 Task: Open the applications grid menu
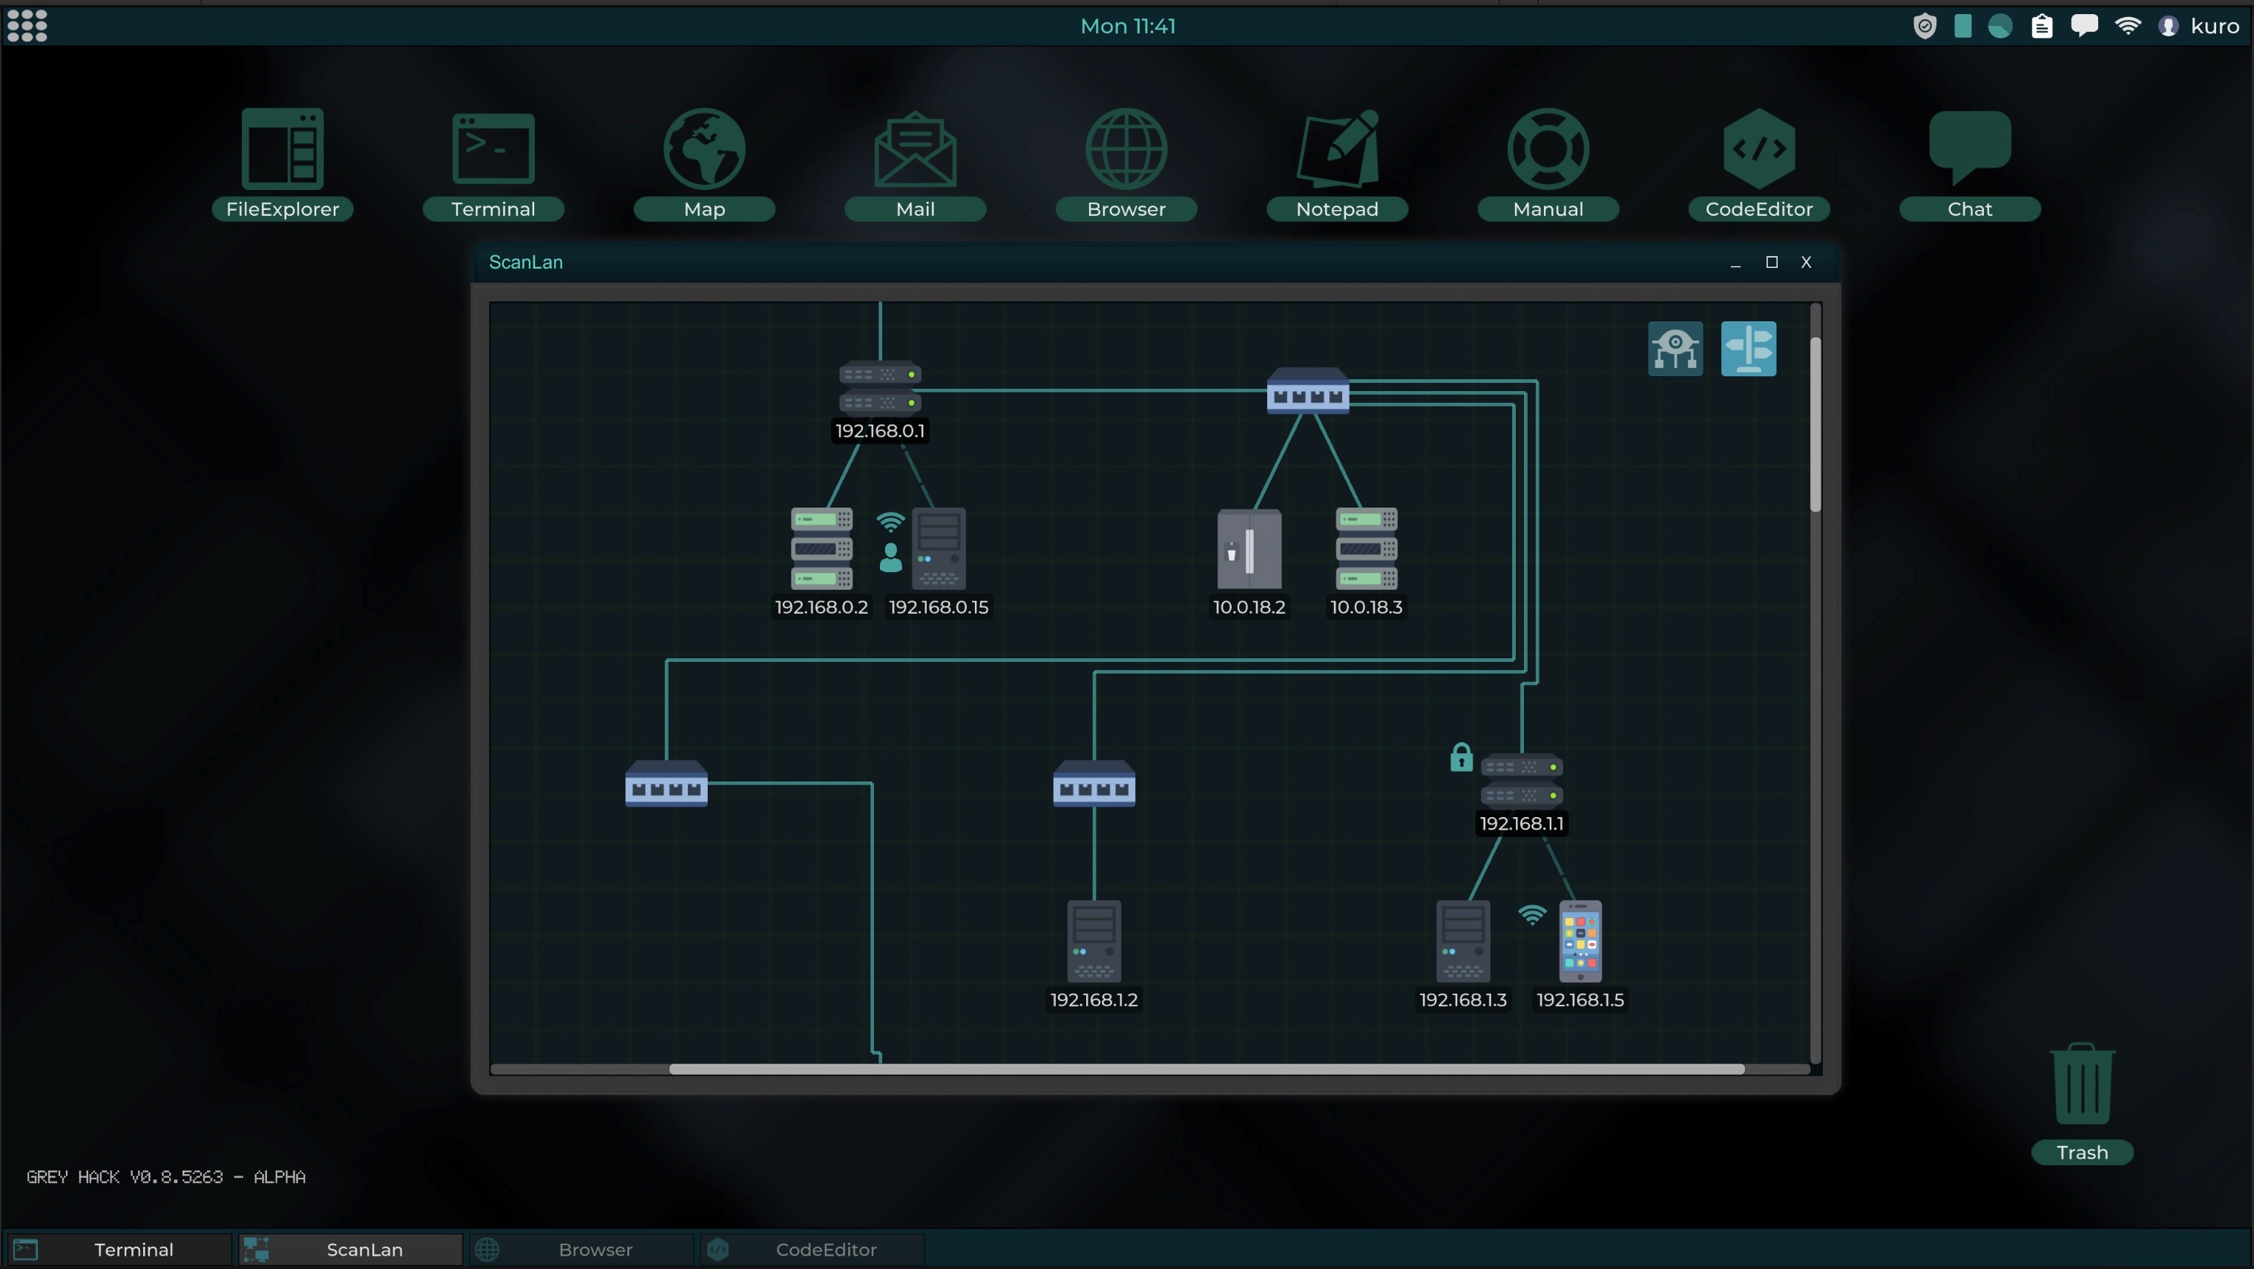[27, 25]
